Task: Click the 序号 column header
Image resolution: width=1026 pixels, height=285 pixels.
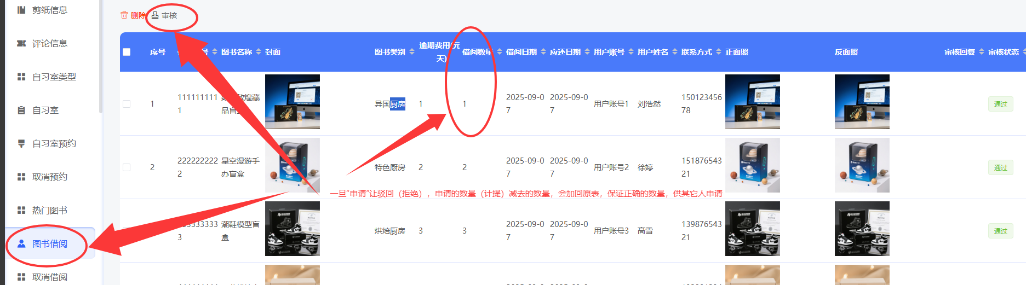Action: tap(158, 52)
